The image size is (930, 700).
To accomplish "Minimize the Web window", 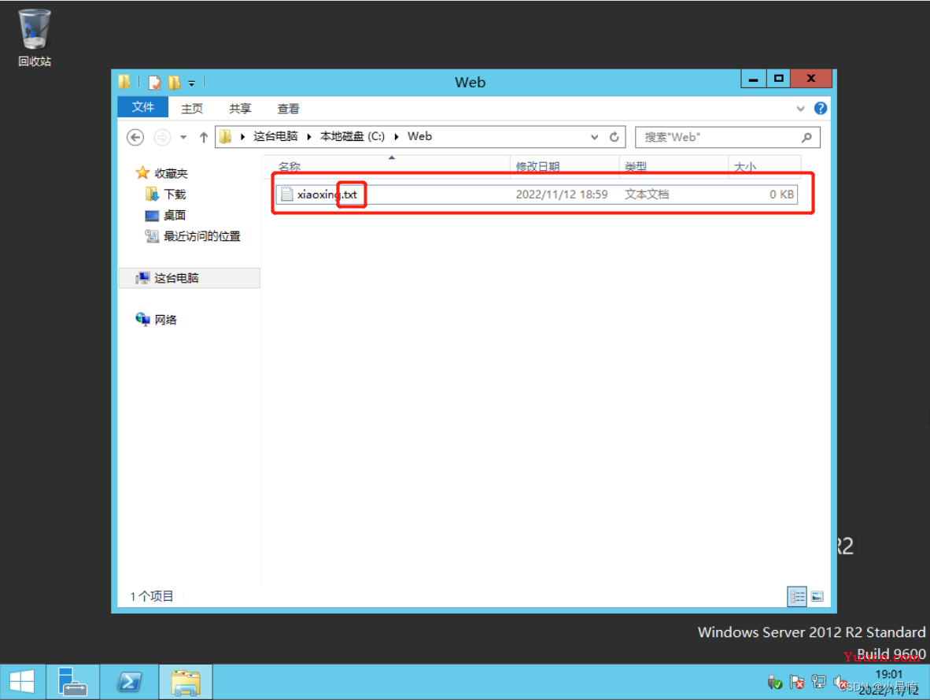I will click(x=753, y=79).
